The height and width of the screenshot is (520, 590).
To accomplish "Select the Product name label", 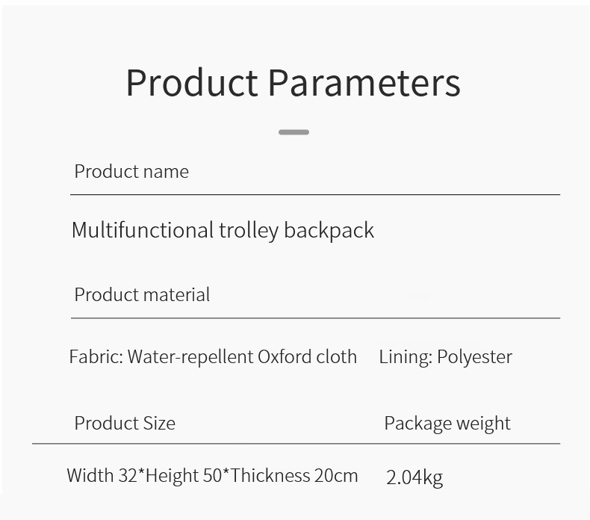I will [131, 171].
